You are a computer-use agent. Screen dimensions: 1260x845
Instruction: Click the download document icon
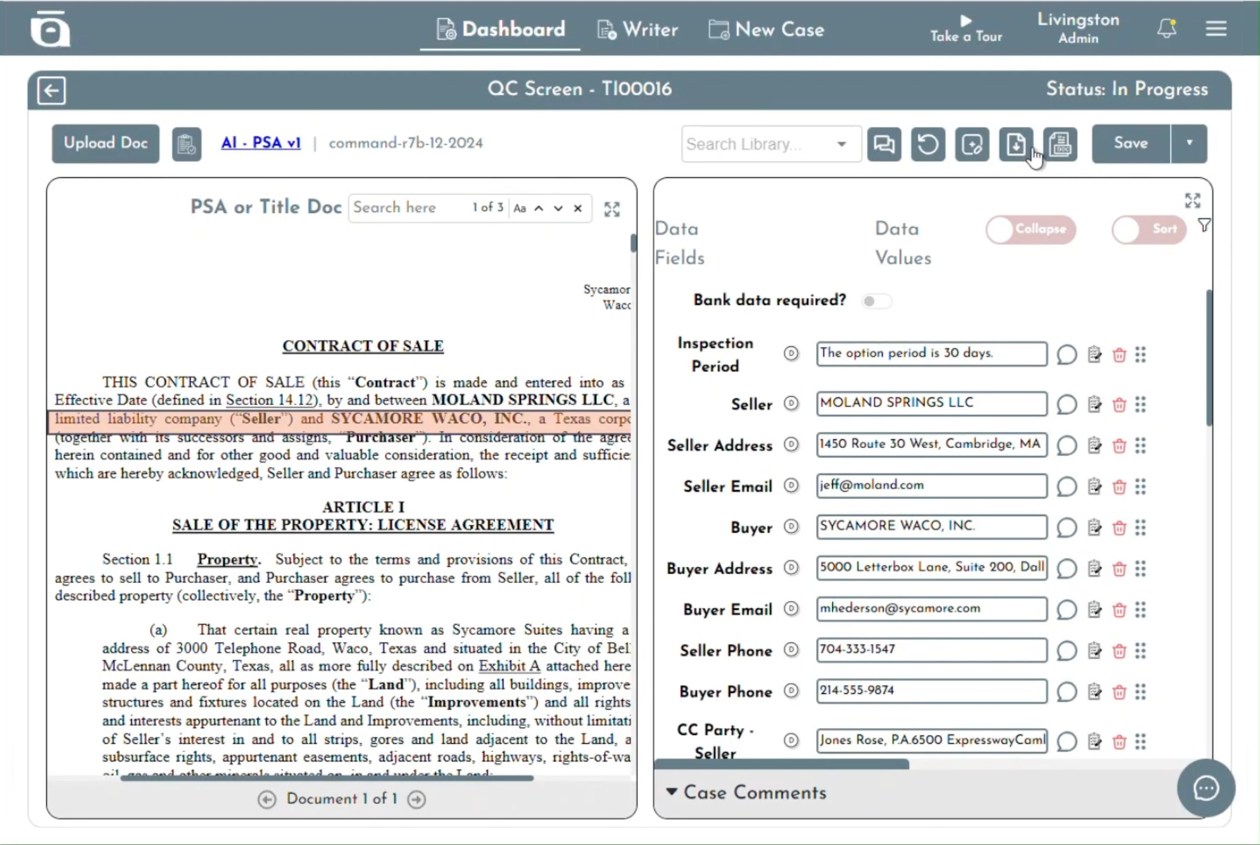click(x=1015, y=144)
